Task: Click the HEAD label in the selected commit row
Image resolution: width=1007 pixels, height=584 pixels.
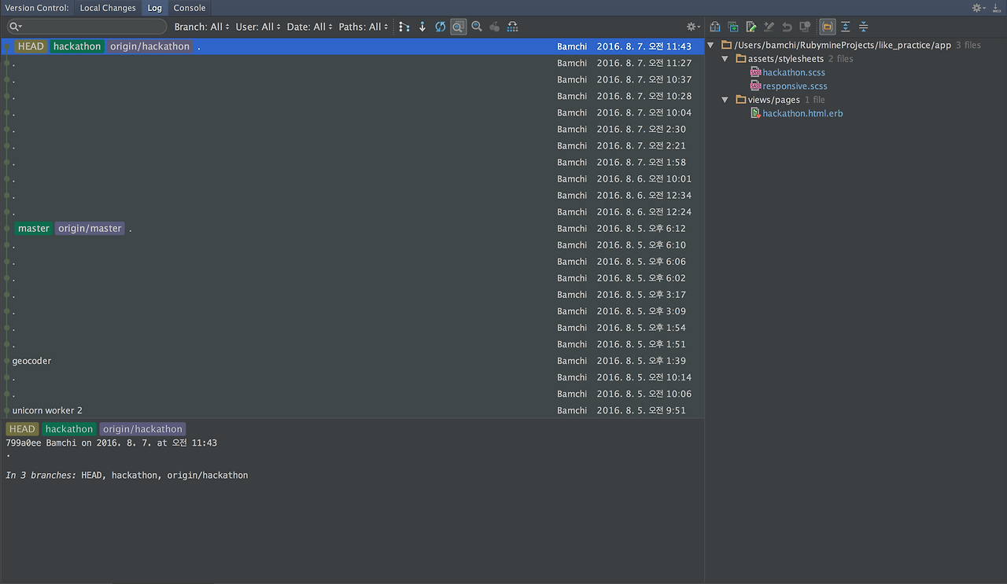Action: tap(31, 46)
